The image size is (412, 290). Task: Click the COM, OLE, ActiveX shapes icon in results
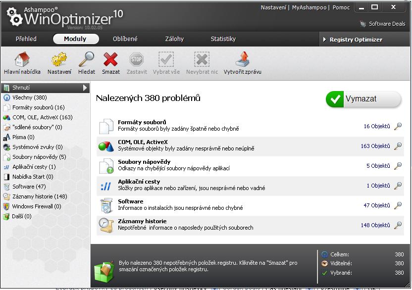106,146
